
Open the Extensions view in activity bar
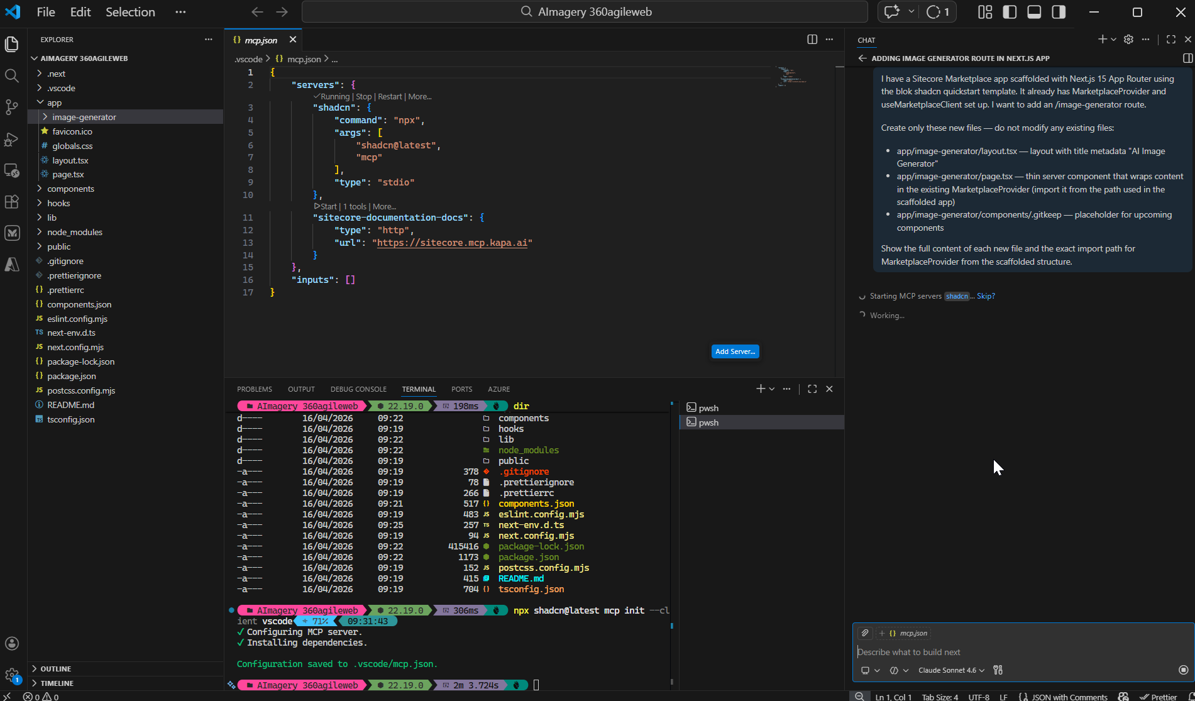click(x=11, y=202)
